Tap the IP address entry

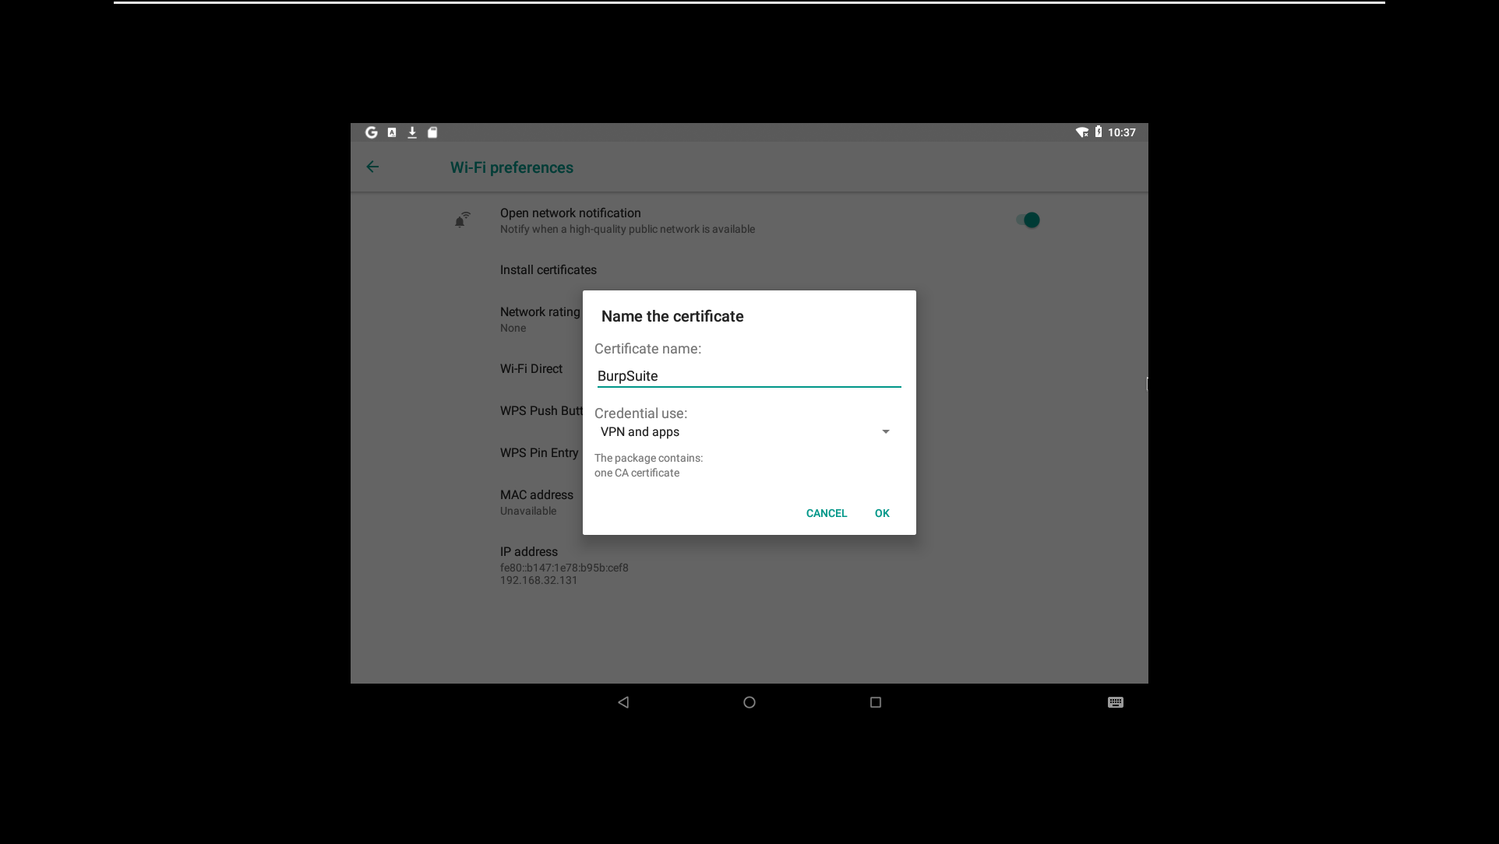click(564, 565)
